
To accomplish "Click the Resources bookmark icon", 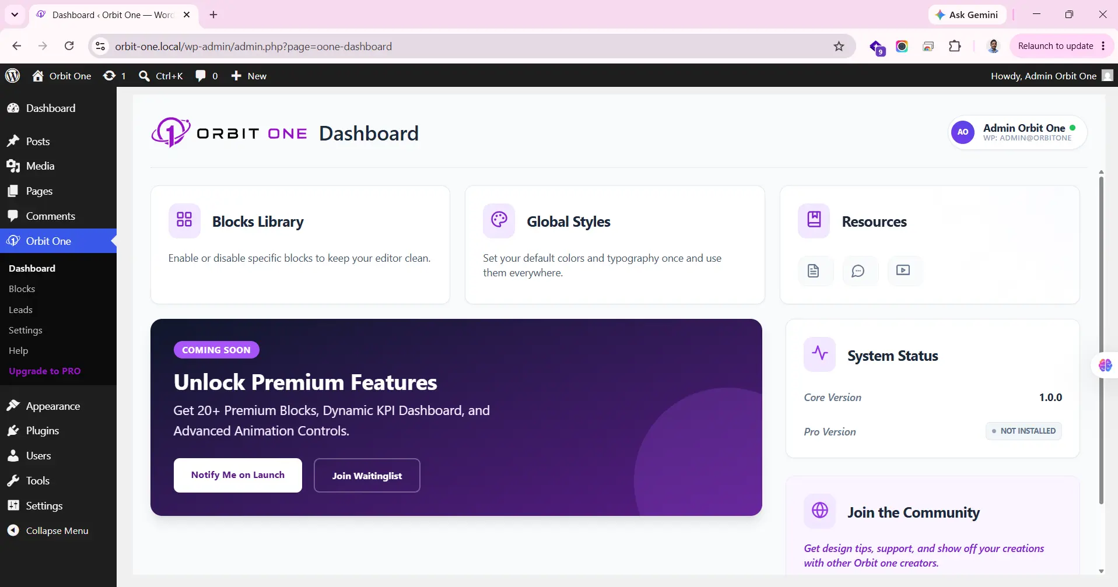I will pos(814,220).
